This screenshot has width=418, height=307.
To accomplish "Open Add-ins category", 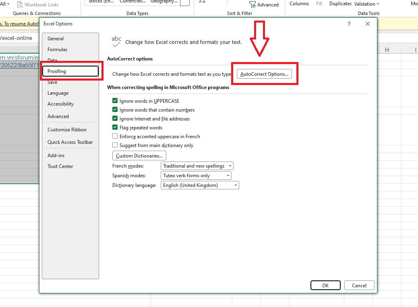I will [x=70, y=156].
